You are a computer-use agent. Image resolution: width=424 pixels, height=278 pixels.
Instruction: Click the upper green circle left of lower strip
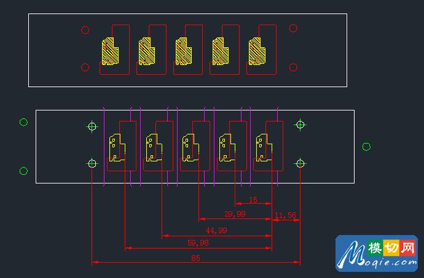[x=23, y=122]
